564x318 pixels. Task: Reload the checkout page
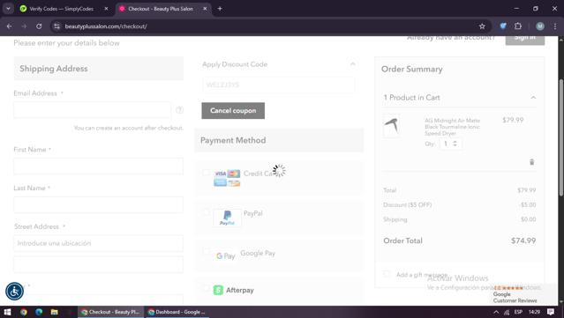[x=39, y=26]
